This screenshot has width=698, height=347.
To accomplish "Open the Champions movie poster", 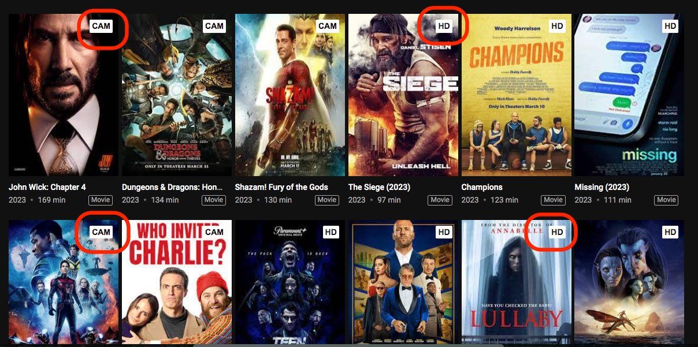I will pyautogui.click(x=517, y=95).
